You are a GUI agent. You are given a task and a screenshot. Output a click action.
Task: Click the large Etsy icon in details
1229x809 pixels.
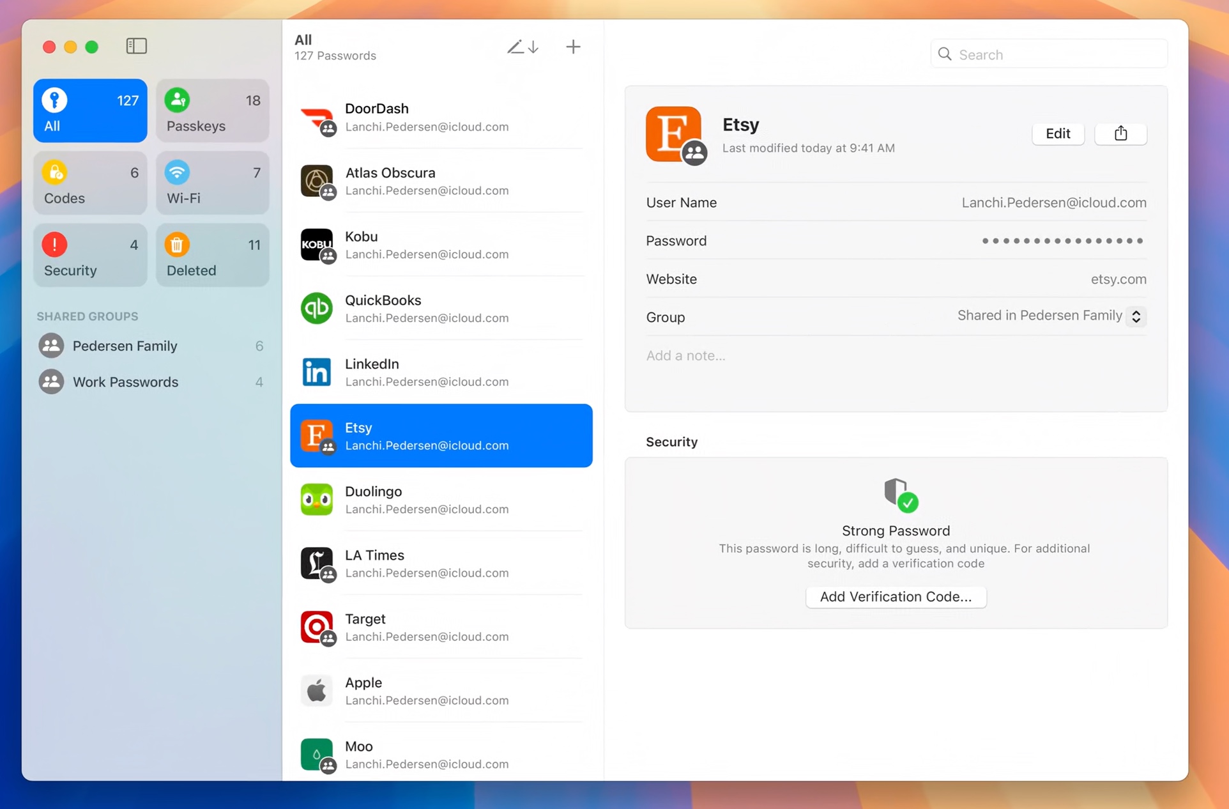point(675,135)
